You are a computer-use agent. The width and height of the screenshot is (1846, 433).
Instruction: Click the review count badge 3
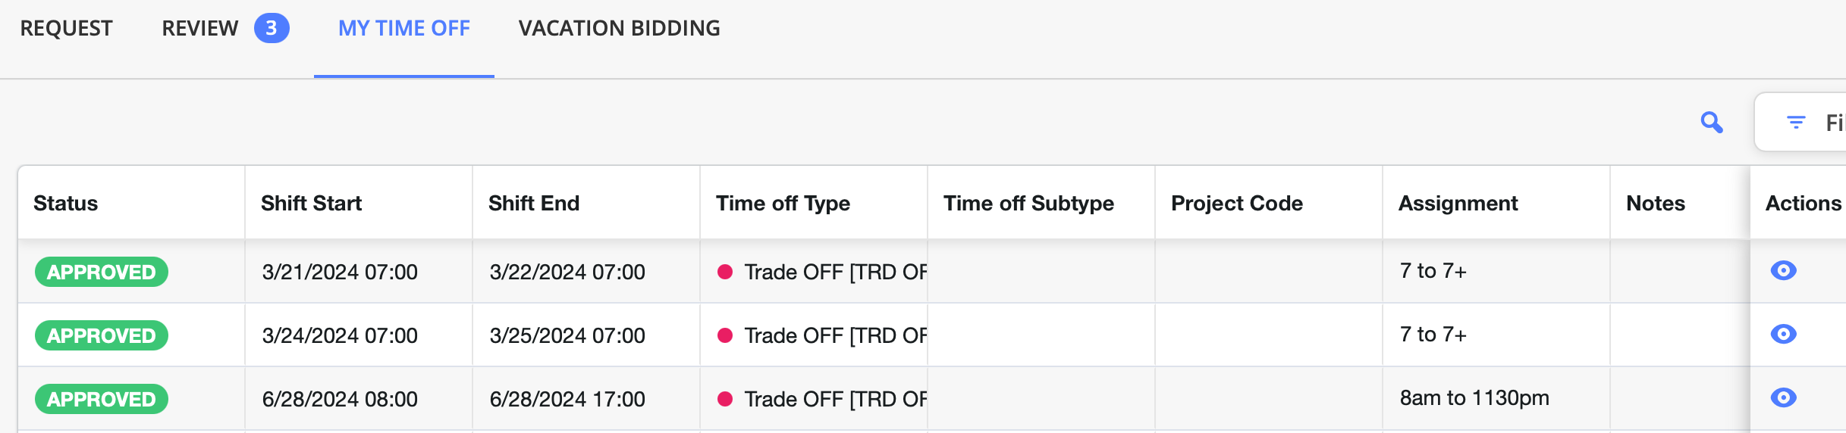coord(271,28)
